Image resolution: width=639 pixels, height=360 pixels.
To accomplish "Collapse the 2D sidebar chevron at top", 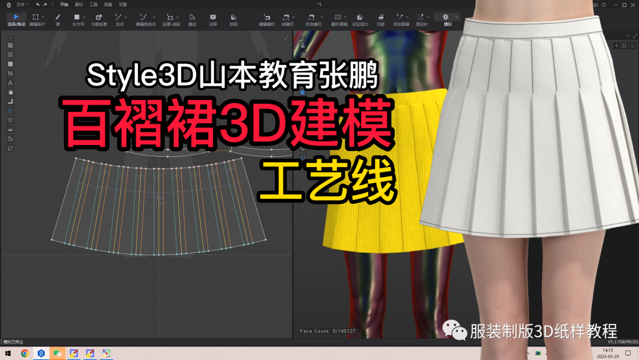I will point(10,38).
